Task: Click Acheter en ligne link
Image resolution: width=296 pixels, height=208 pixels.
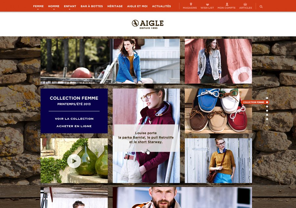Action: (x=74, y=126)
